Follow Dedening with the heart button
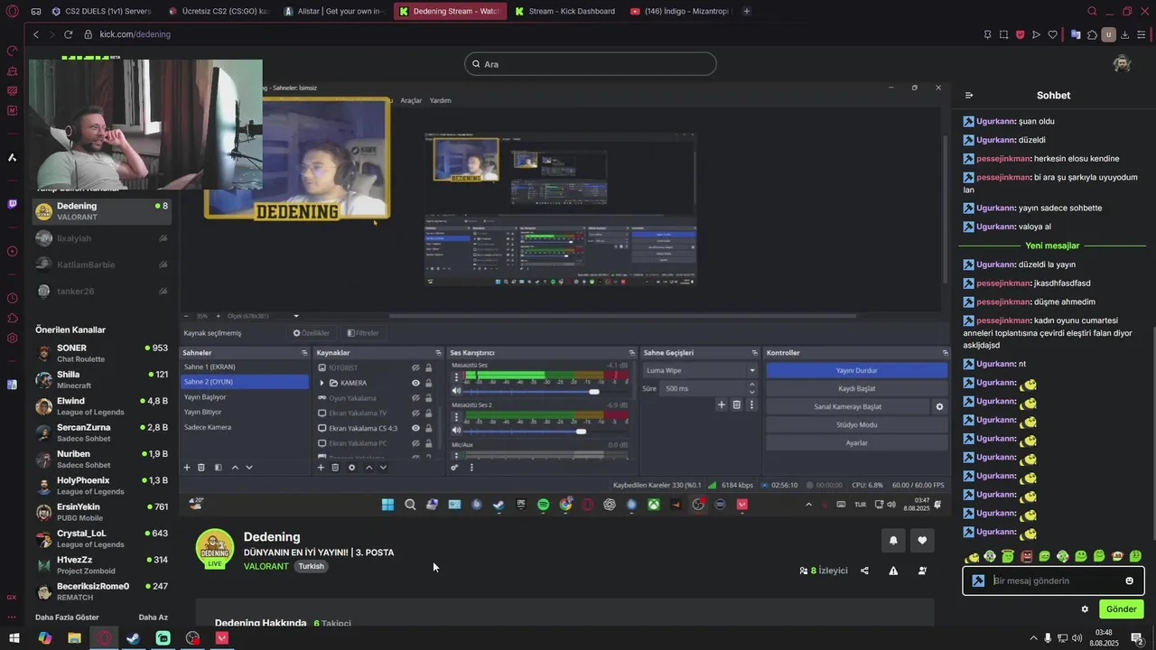This screenshot has height=650, width=1156. [922, 540]
